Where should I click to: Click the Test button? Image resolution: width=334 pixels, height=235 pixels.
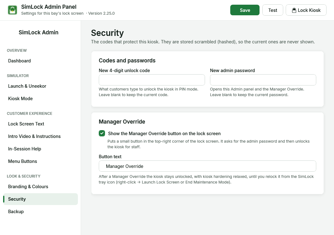pyautogui.click(x=273, y=10)
